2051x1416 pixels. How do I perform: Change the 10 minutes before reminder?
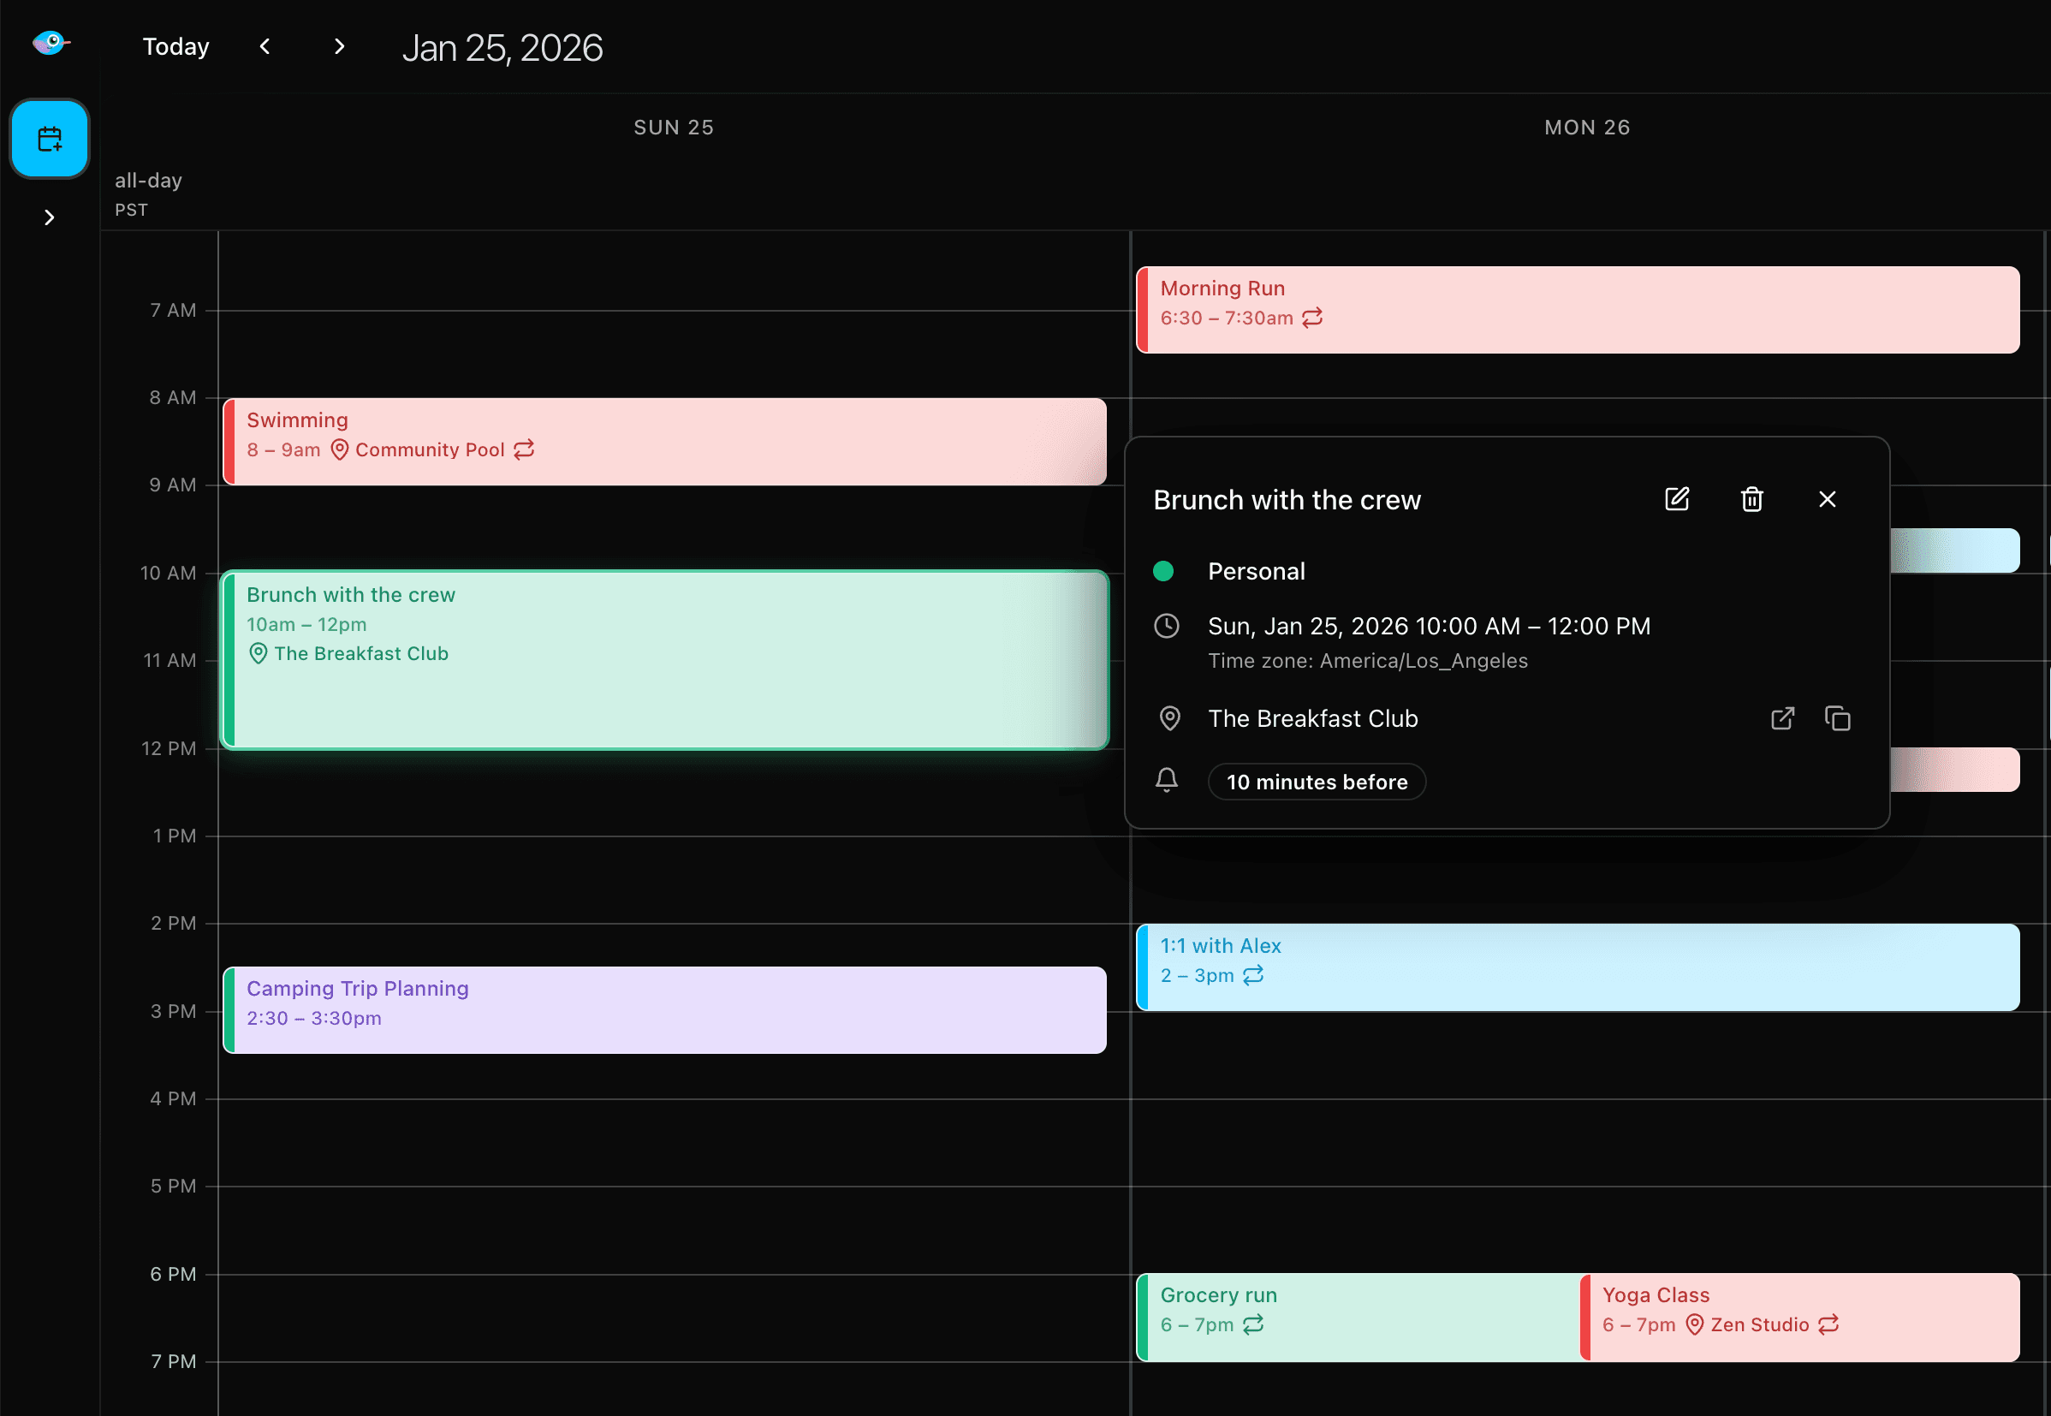pyautogui.click(x=1317, y=782)
